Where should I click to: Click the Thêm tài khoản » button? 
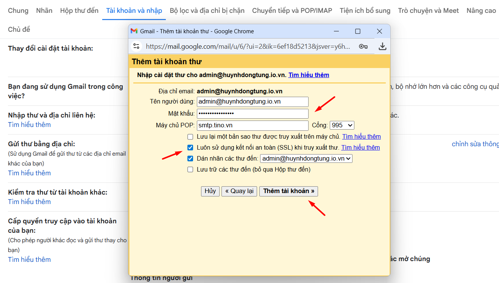[288, 191]
